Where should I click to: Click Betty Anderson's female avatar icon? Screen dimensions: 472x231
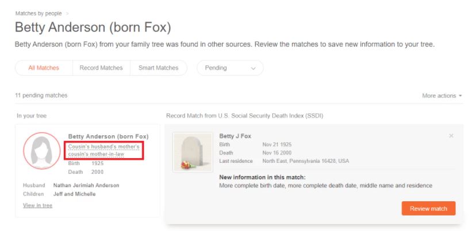tap(42, 151)
